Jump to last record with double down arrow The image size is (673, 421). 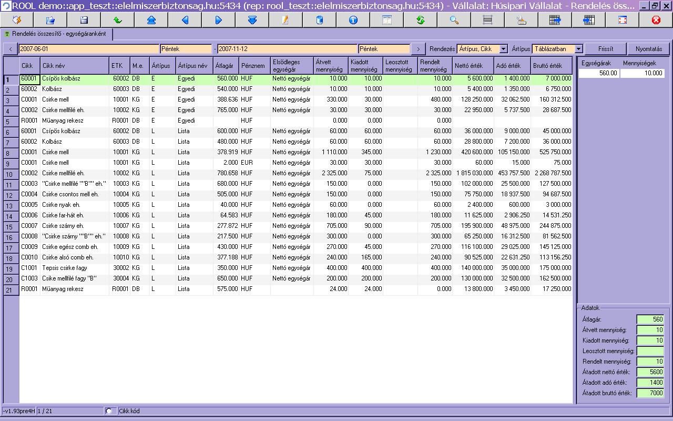(x=252, y=20)
